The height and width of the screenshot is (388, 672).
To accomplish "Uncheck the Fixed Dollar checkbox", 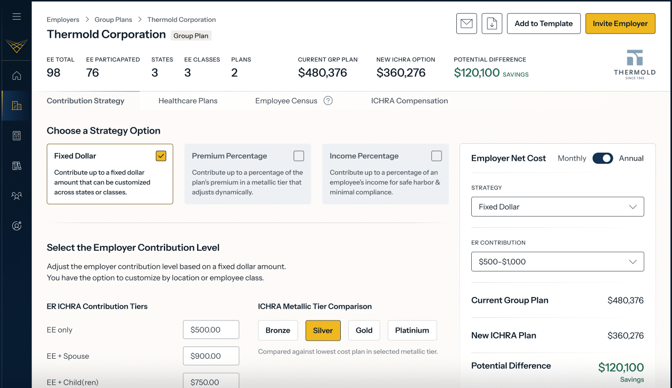I will tap(161, 156).
